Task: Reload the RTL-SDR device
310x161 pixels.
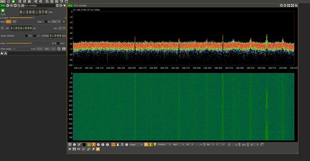Action: pyautogui.click(x=15, y=5)
